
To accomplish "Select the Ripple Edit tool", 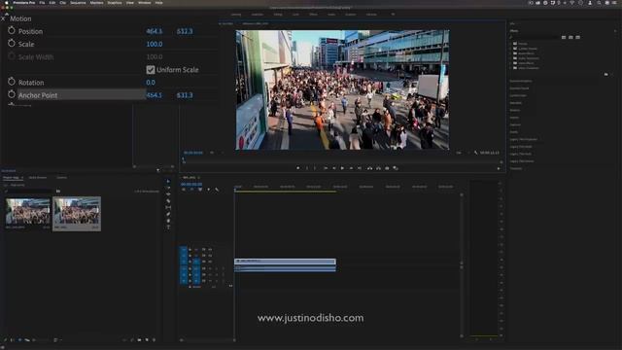I will [x=168, y=194].
